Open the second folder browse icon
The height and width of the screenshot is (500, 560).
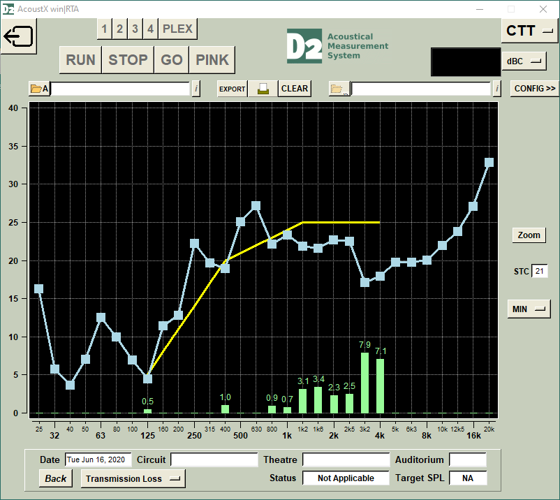339,89
